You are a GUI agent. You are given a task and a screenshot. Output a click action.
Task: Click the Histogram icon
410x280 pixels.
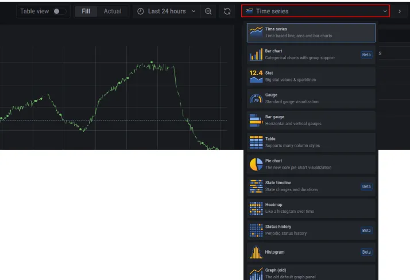point(256,252)
